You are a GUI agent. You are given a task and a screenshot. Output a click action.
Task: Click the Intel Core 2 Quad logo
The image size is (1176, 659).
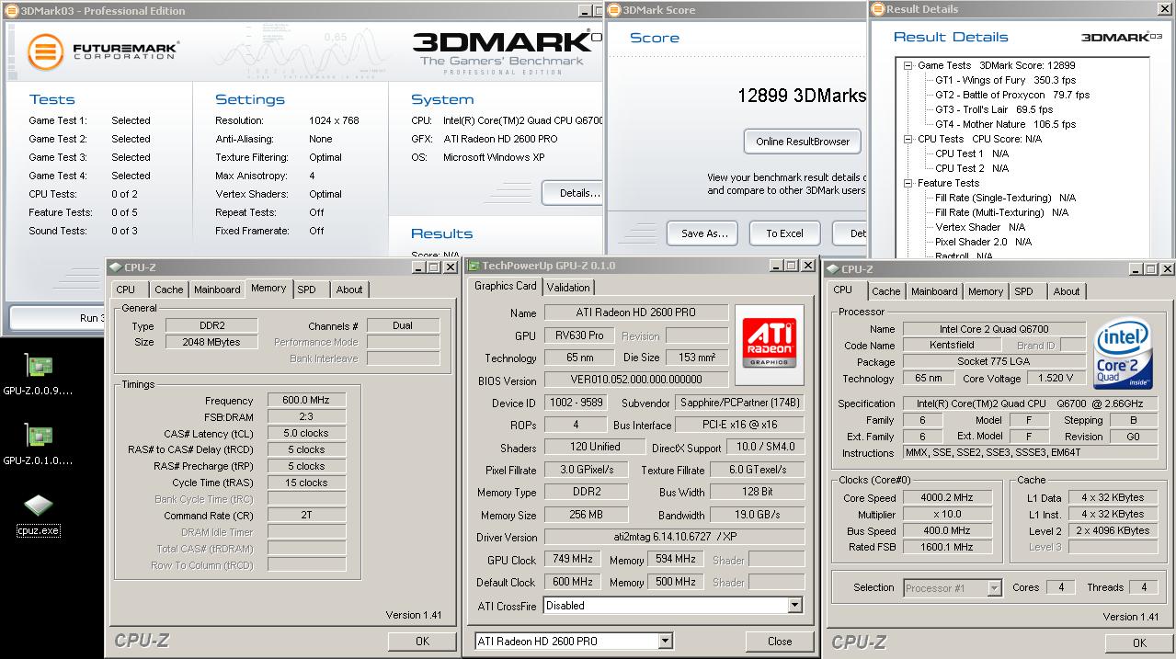pos(1123,353)
